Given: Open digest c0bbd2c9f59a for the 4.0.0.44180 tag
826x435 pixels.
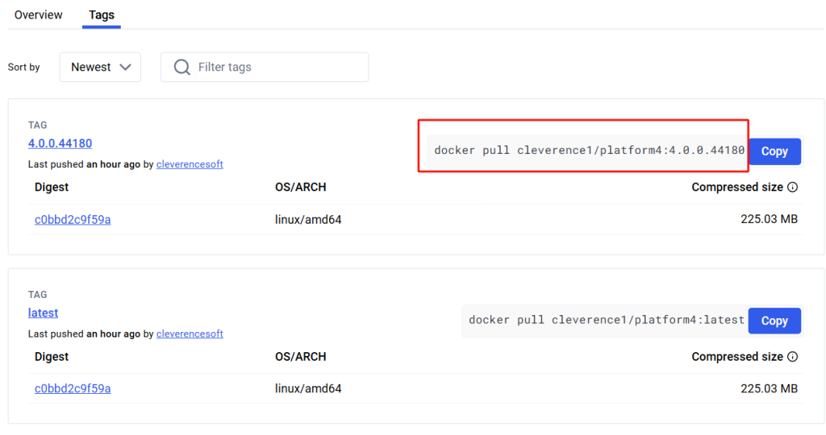Looking at the screenshot, I should [73, 219].
